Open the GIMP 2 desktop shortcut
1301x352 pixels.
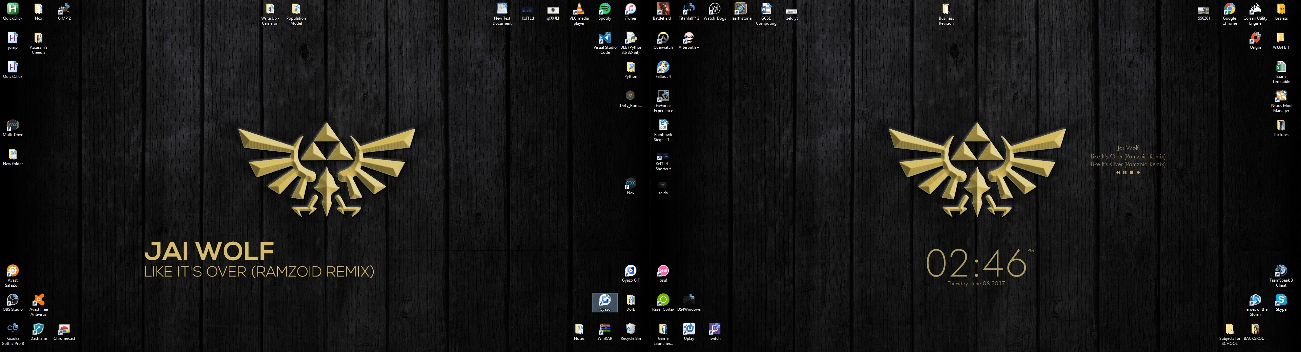coord(64,12)
